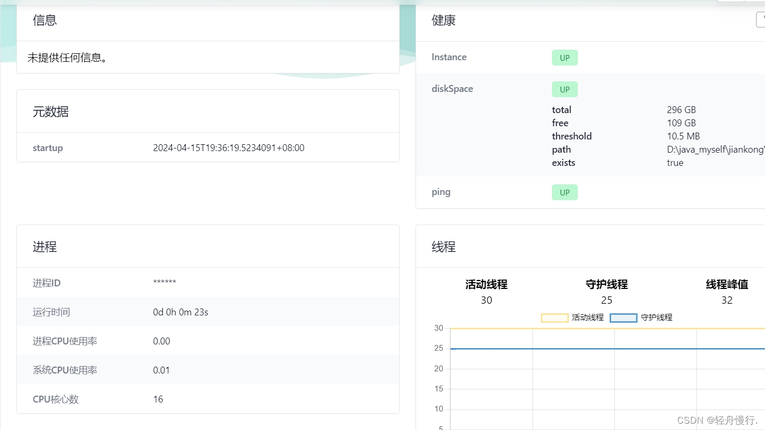Toggle the blue 守护线程 chart legend entry
This screenshot has height=430, width=765.
(x=641, y=317)
